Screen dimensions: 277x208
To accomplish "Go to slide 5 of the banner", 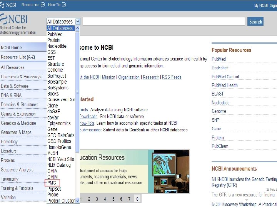I will click(113, 199).
